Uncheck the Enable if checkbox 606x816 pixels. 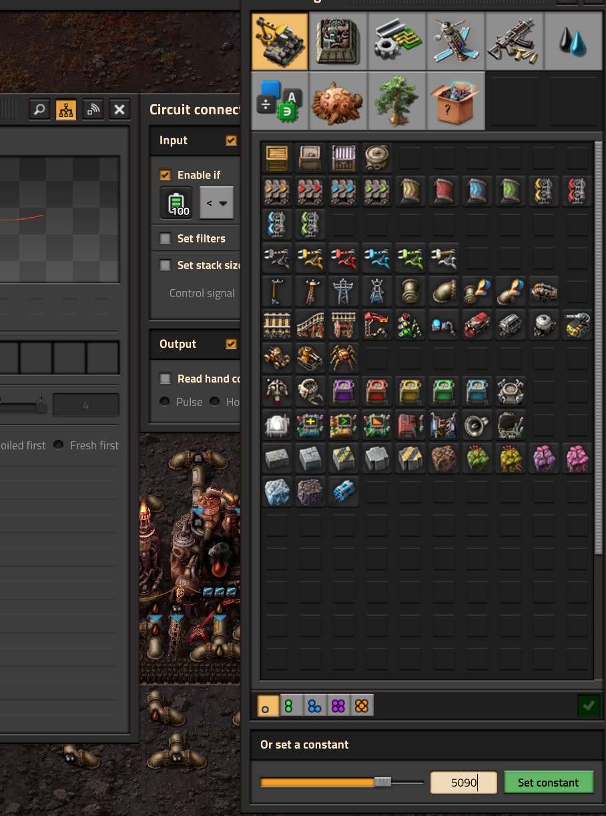coord(165,175)
